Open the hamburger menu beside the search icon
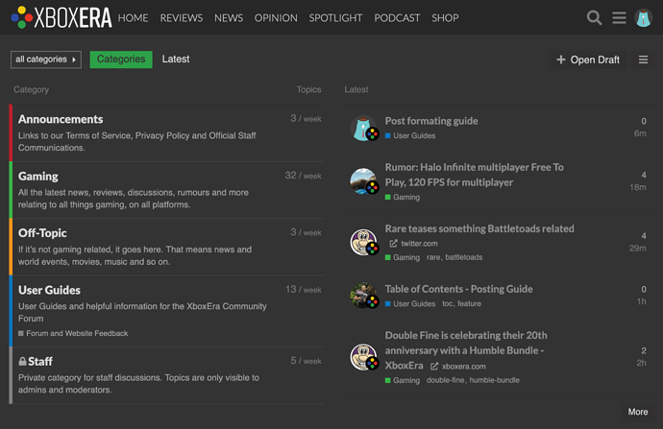663x429 pixels. coord(619,17)
